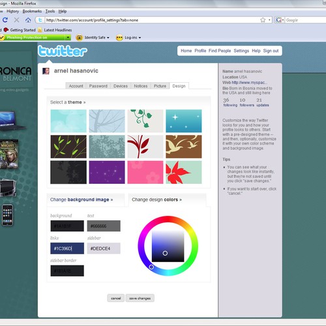Open the address bar history dropdown arrow
This screenshot has height=326, width=326.
pyautogui.click(x=269, y=20)
